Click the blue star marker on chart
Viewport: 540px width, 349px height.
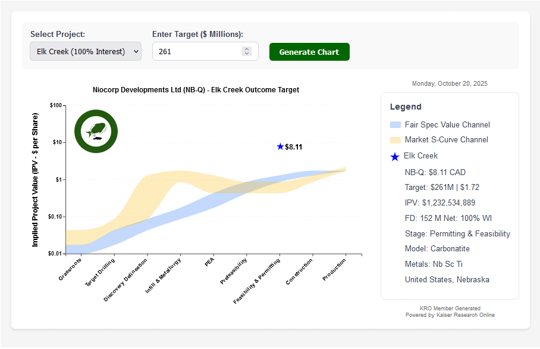click(x=280, y=147)
